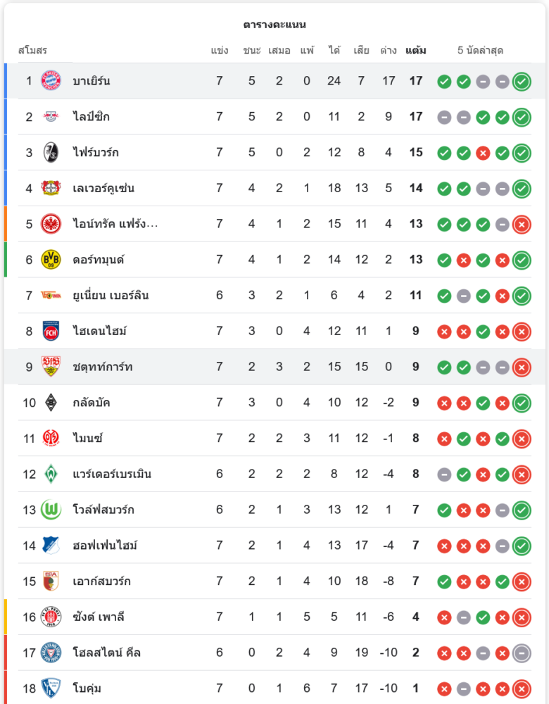Open the ยูเนี่ยน เบอร์ลิน team link
549x704 pixels.
(111, 296)
